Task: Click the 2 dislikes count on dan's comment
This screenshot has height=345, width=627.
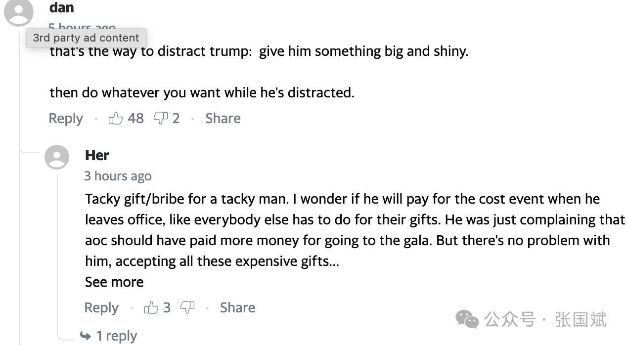Action: click(176, 119)
